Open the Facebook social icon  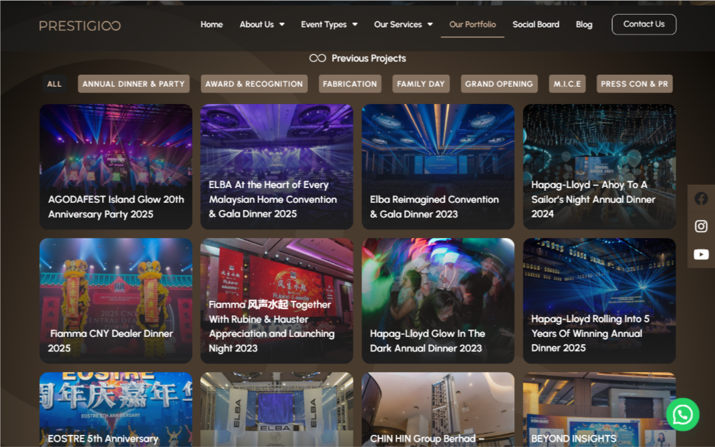click(x=701, y=198)
